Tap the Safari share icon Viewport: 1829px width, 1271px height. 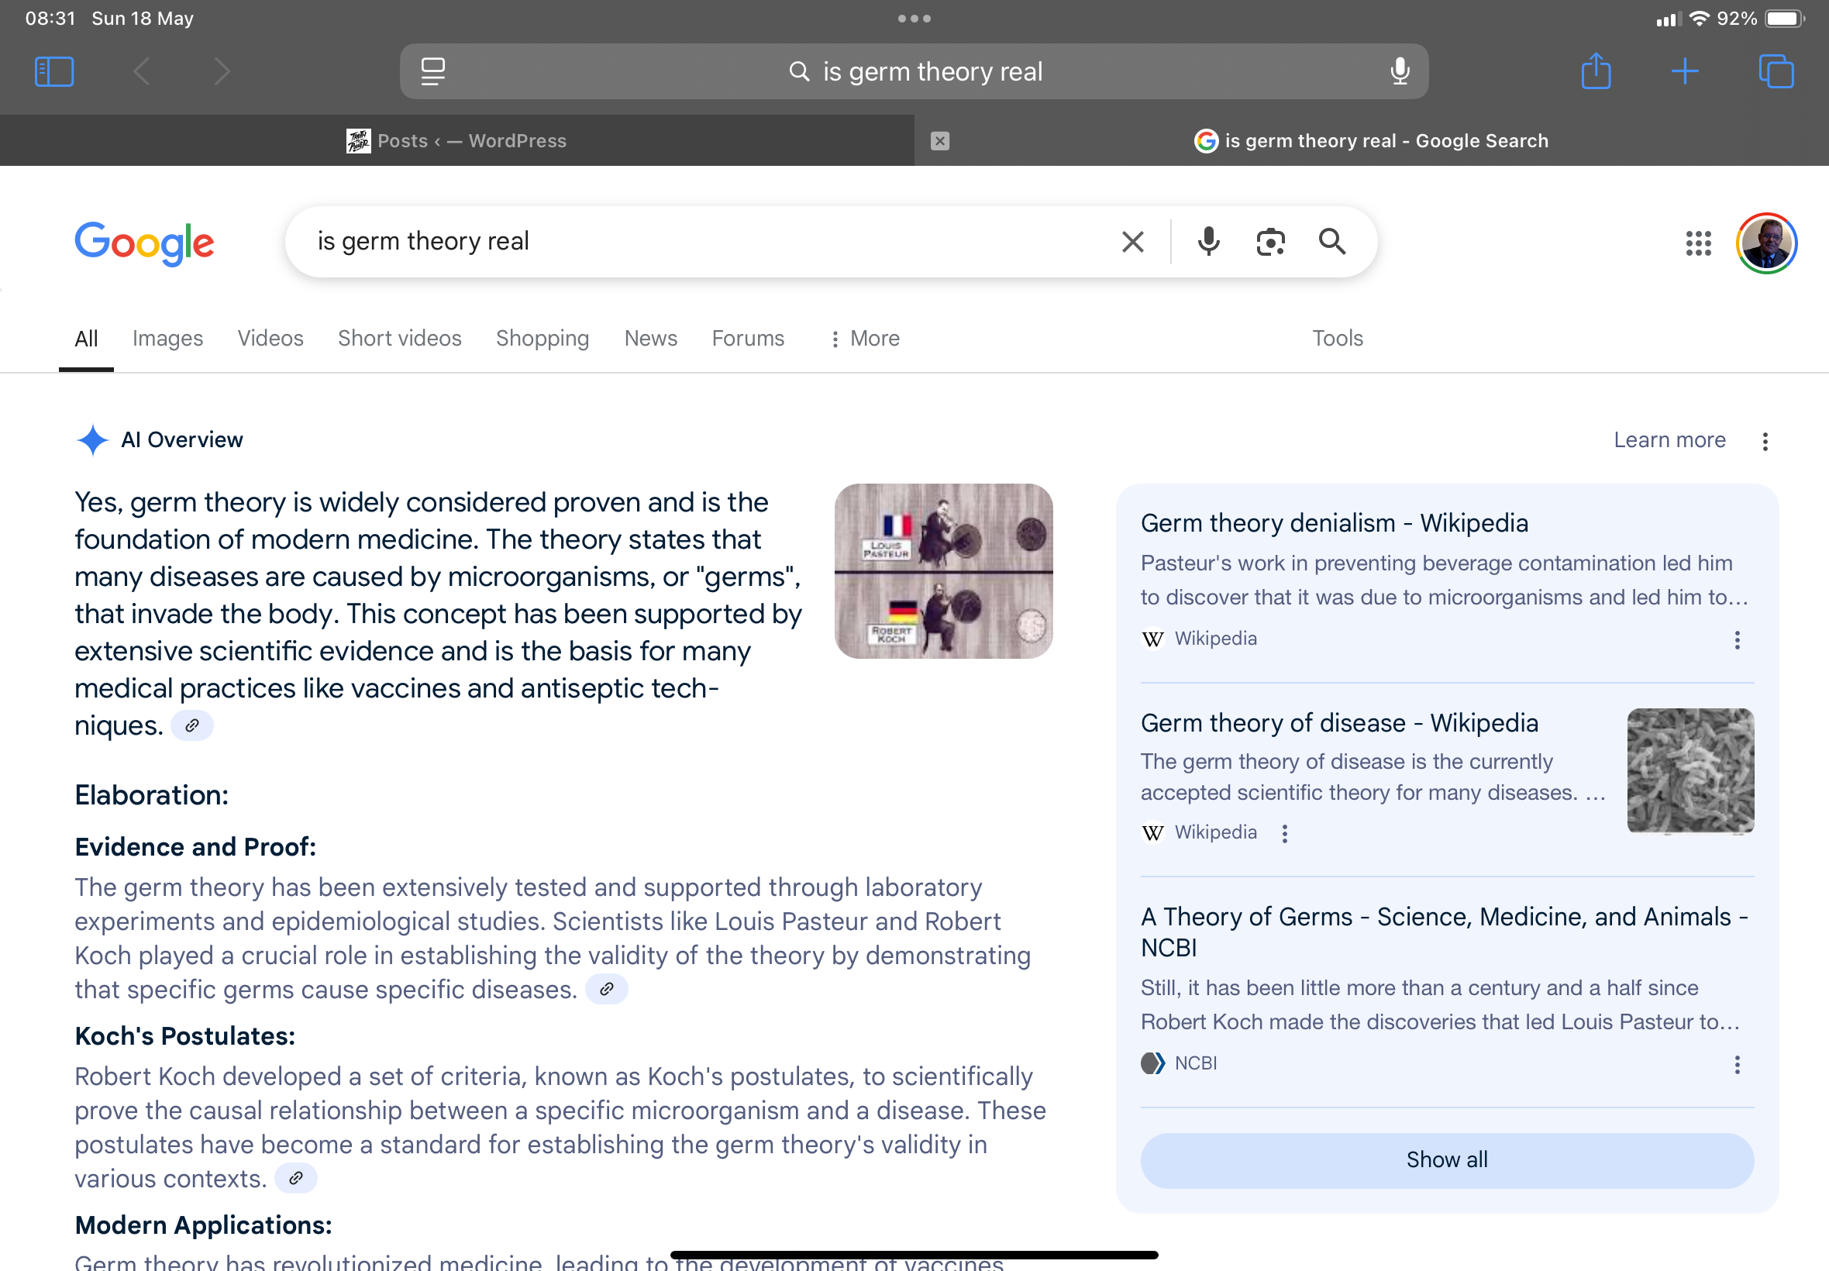point(1596,71)
